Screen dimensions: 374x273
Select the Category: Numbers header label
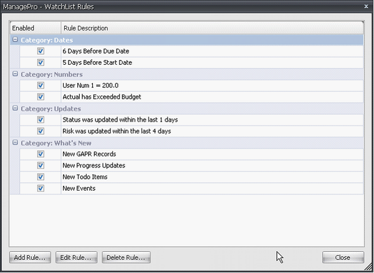tap(52, 74)
